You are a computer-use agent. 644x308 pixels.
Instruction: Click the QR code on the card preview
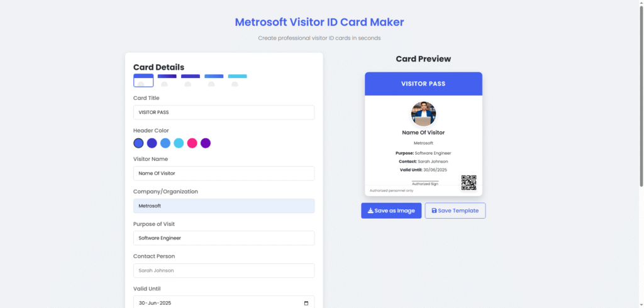469,182
